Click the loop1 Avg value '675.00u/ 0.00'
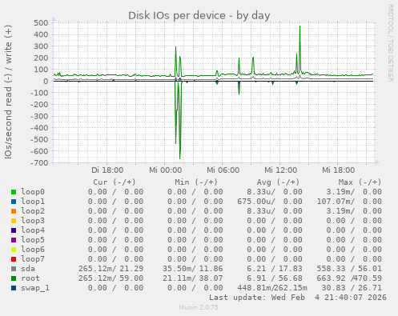The width and height of the screenshot is (398, 316). point(270,202)
